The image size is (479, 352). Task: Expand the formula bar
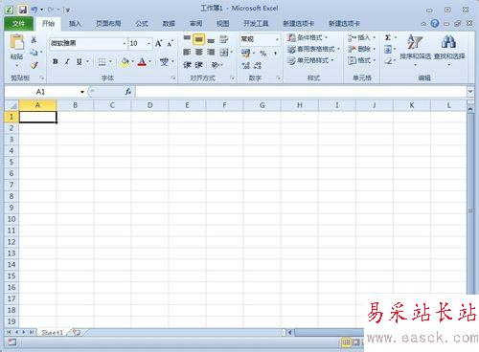[x=470, y=92]
